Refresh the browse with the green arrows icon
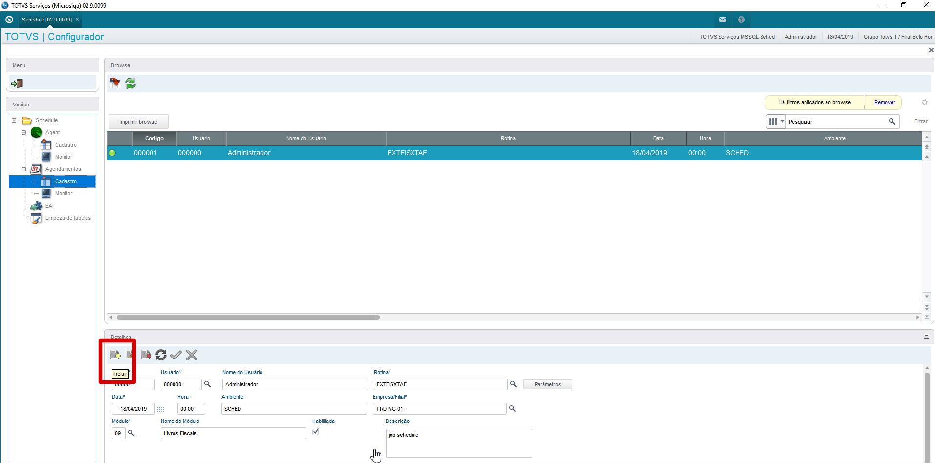935x463 pixels. tap(130, 84)
